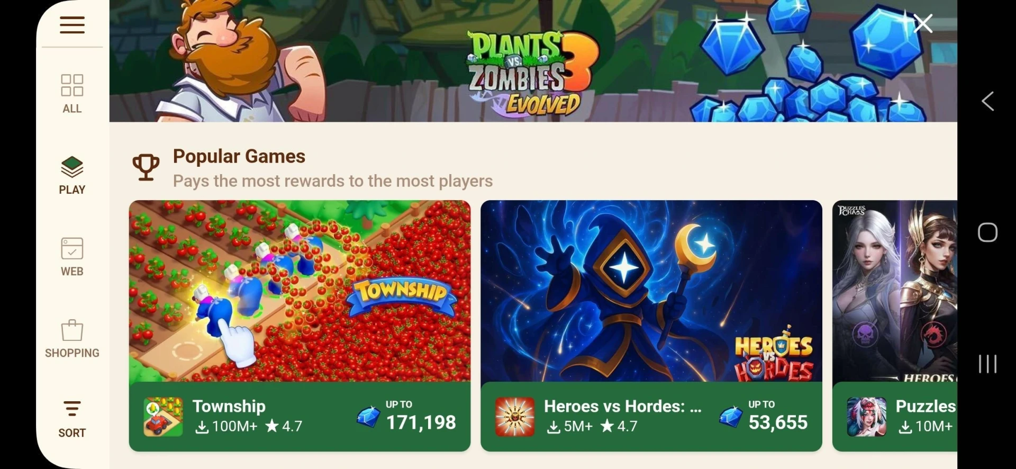Tap the Plants vs Zombies 3 Evolved banner

point(533,61)
